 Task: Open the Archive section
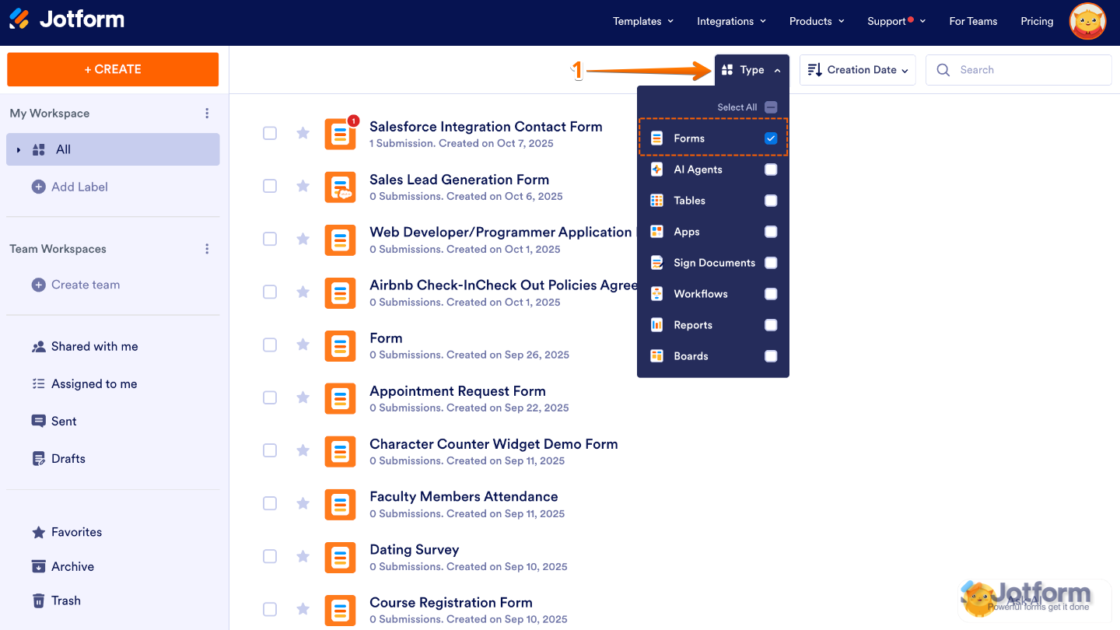click(x=73, y=566)
